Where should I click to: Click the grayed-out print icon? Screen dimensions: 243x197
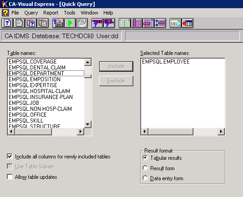click(x=82, y=23)
